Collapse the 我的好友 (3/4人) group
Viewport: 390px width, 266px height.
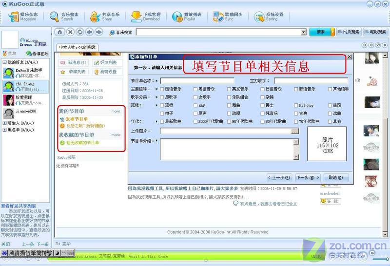[4, 62]
